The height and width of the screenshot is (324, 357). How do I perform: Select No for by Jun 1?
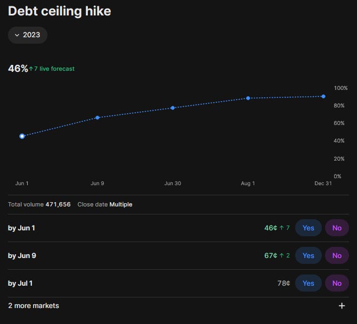point(337,228)
